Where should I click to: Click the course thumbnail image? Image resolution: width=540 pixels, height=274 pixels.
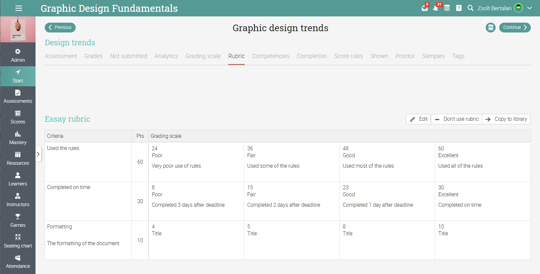pos(18,30)
